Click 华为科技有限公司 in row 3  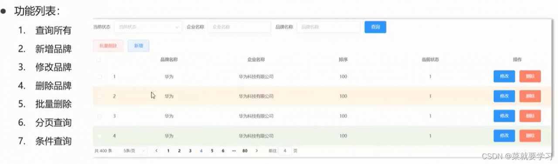click(256, 116)
